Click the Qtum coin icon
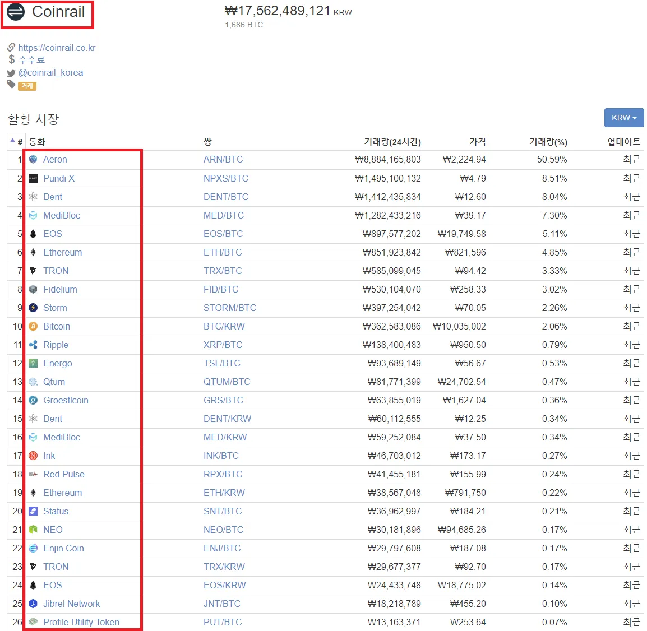 (34, 382)
